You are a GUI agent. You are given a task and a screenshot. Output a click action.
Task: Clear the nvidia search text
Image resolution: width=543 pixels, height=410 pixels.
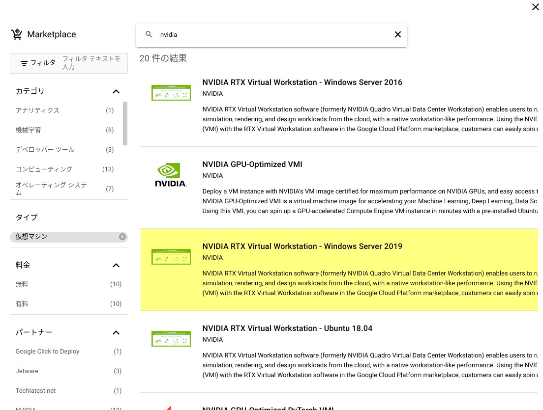click(397, 34)
